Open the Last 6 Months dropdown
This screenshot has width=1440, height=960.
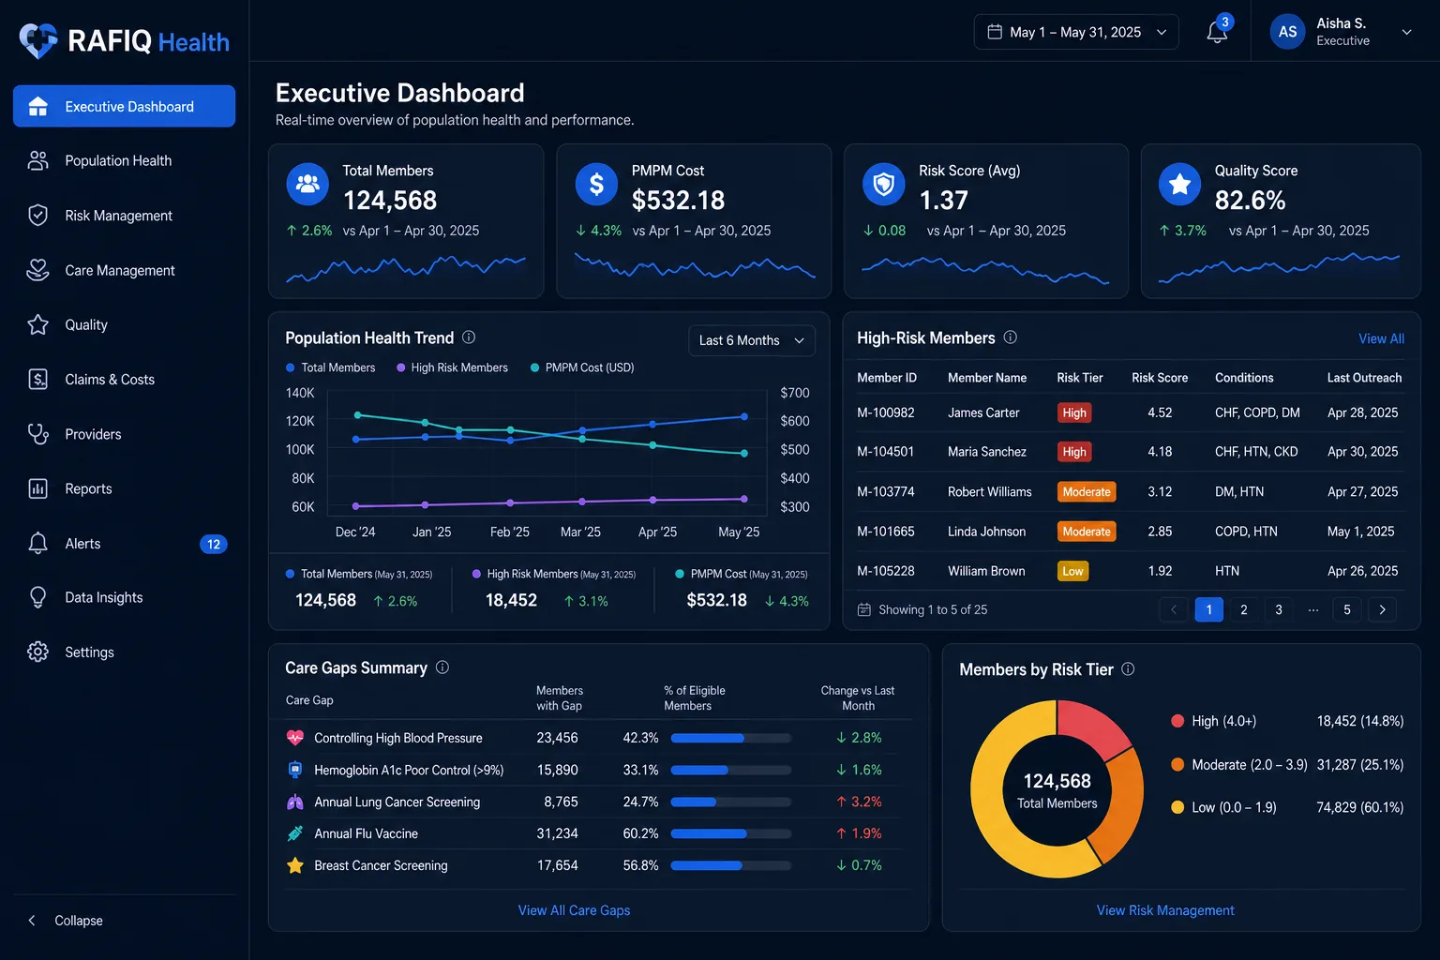[x=752, y=340]
